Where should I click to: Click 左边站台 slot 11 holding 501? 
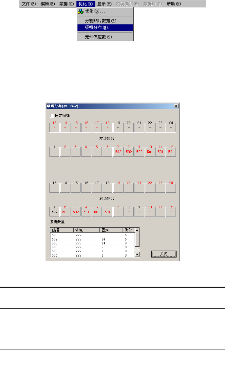(x=160, y=151)
